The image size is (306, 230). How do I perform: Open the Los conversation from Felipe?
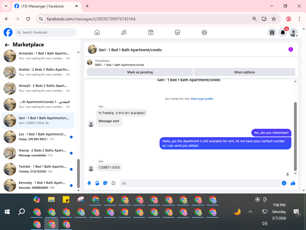pyautogui.click(x=38, y=137)
